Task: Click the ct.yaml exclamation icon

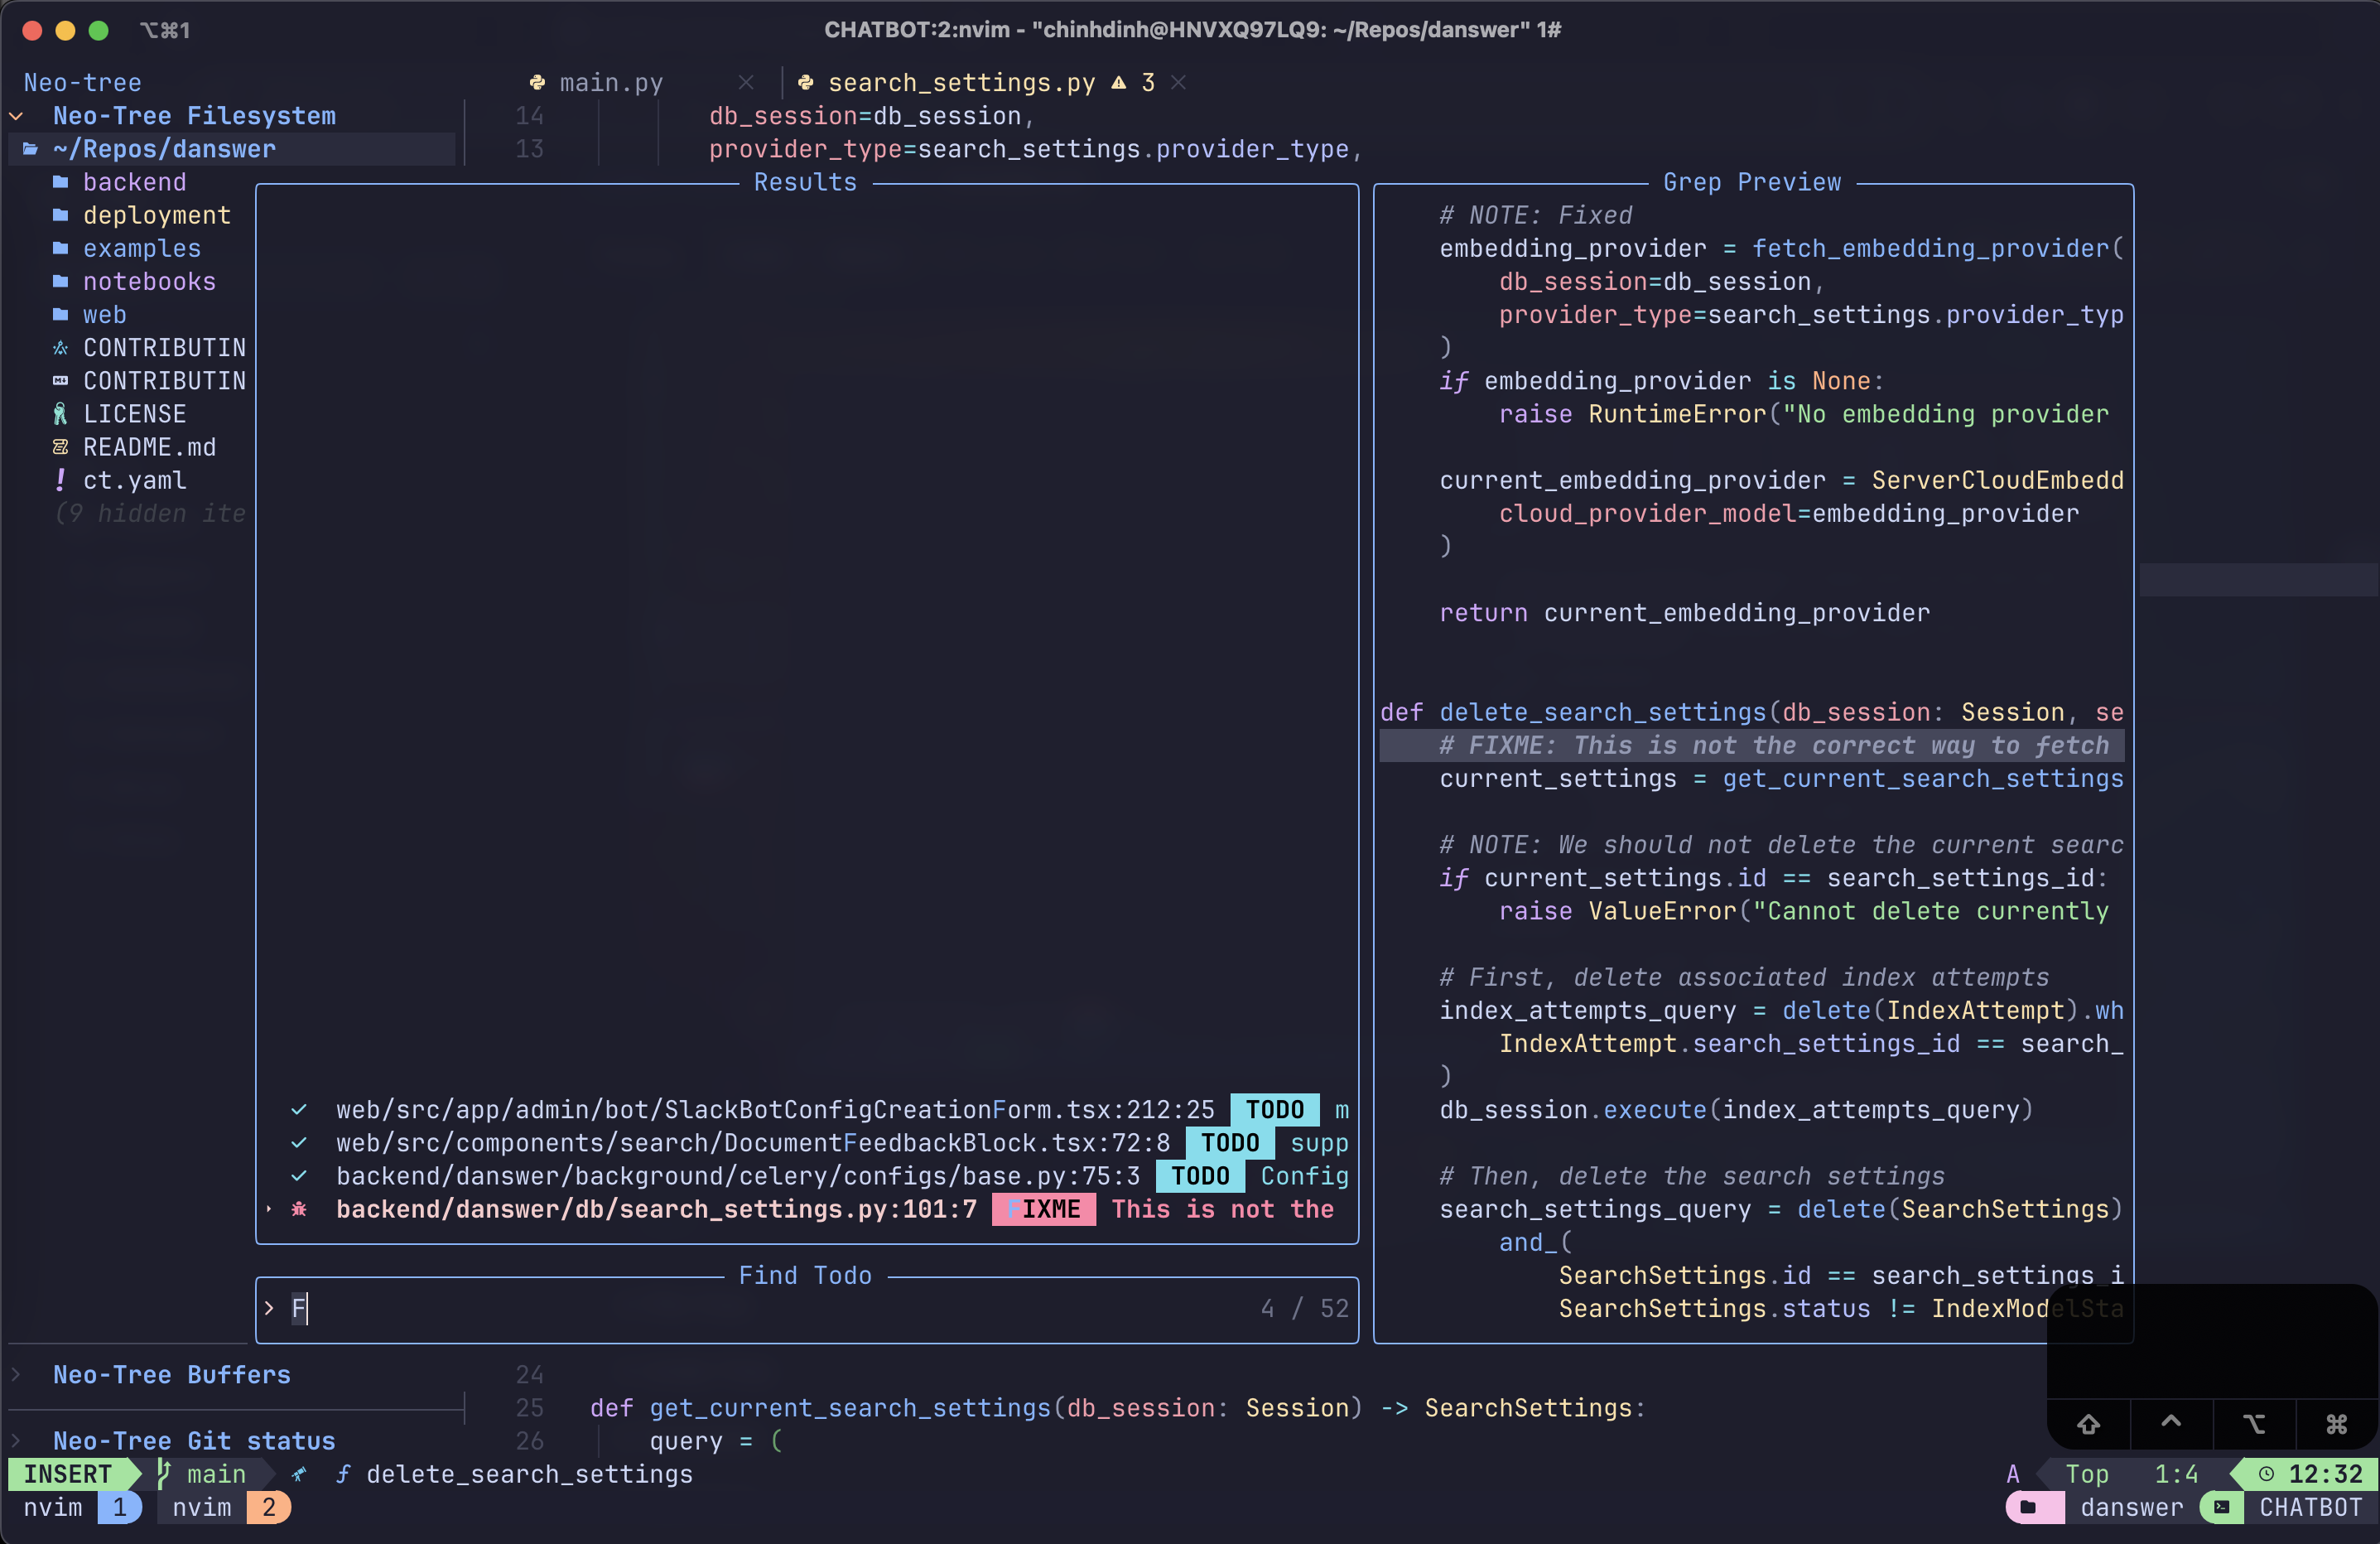Action: [x=60, y=480]
